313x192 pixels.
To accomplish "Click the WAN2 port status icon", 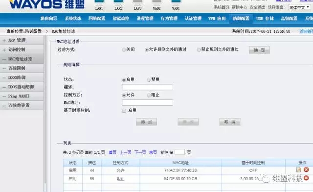I will click(156, 1).
